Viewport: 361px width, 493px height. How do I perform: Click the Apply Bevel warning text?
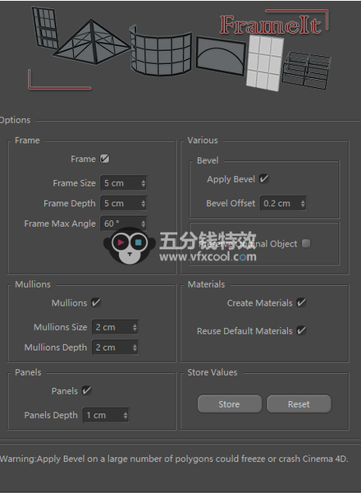click(174, 459)
